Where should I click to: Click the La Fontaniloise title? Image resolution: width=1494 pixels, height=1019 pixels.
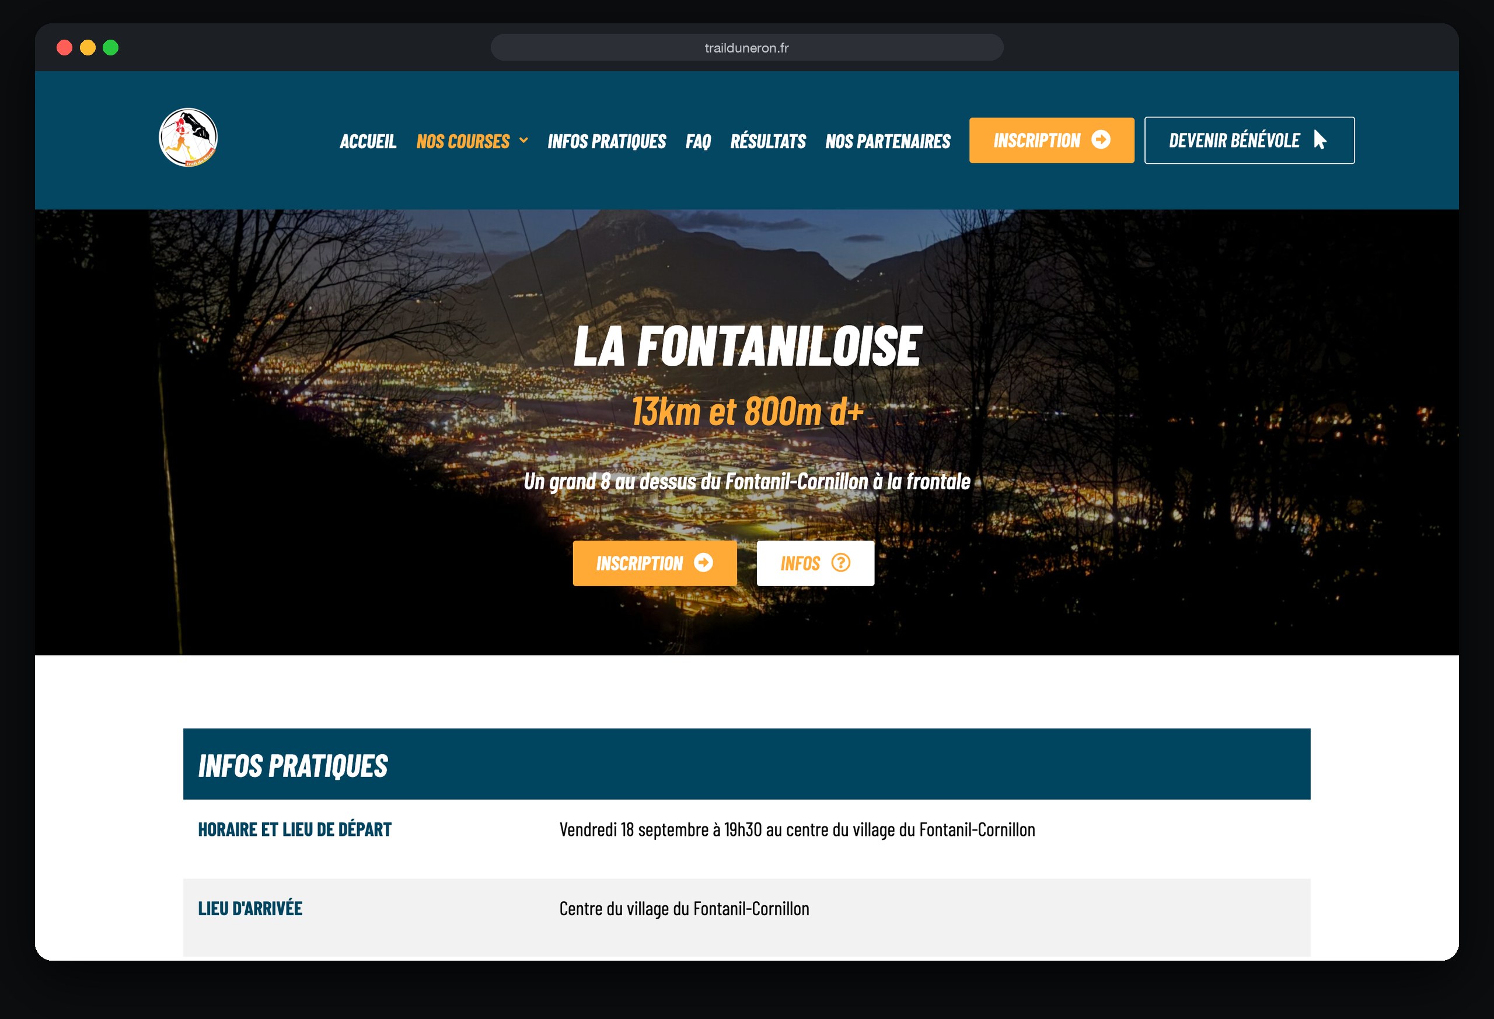pos(747,347)
